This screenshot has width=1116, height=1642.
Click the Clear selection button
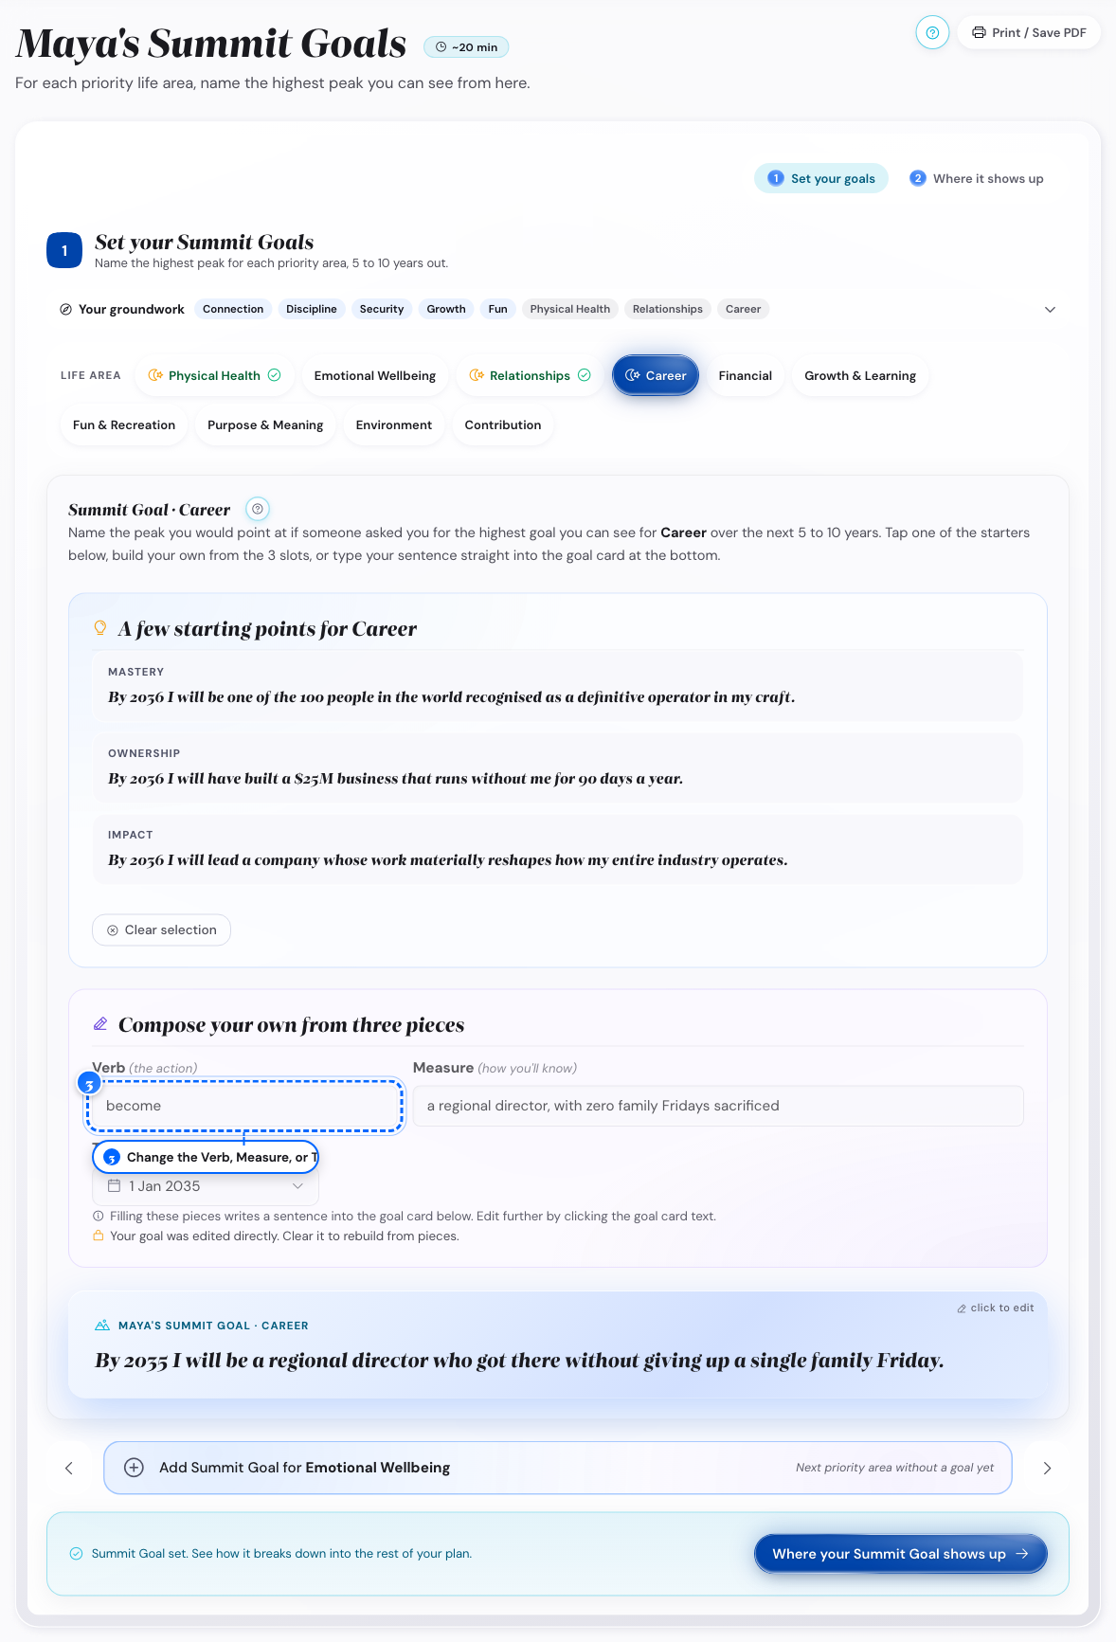pyautogui.click(x=161, y=929)
